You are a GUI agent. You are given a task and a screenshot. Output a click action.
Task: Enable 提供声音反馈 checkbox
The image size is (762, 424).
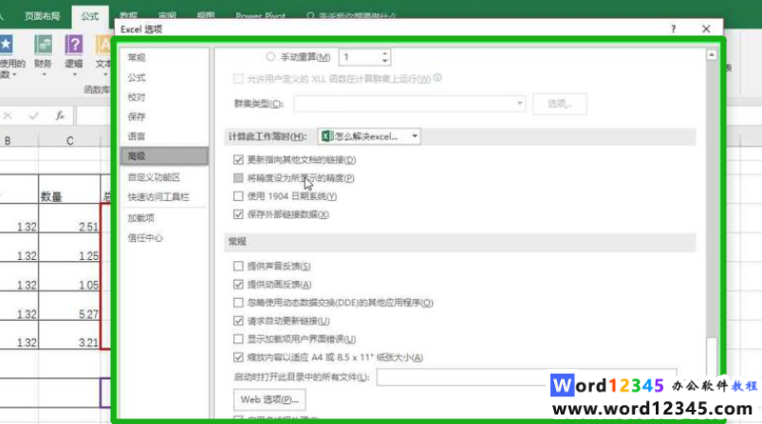(x=238, y=267)
